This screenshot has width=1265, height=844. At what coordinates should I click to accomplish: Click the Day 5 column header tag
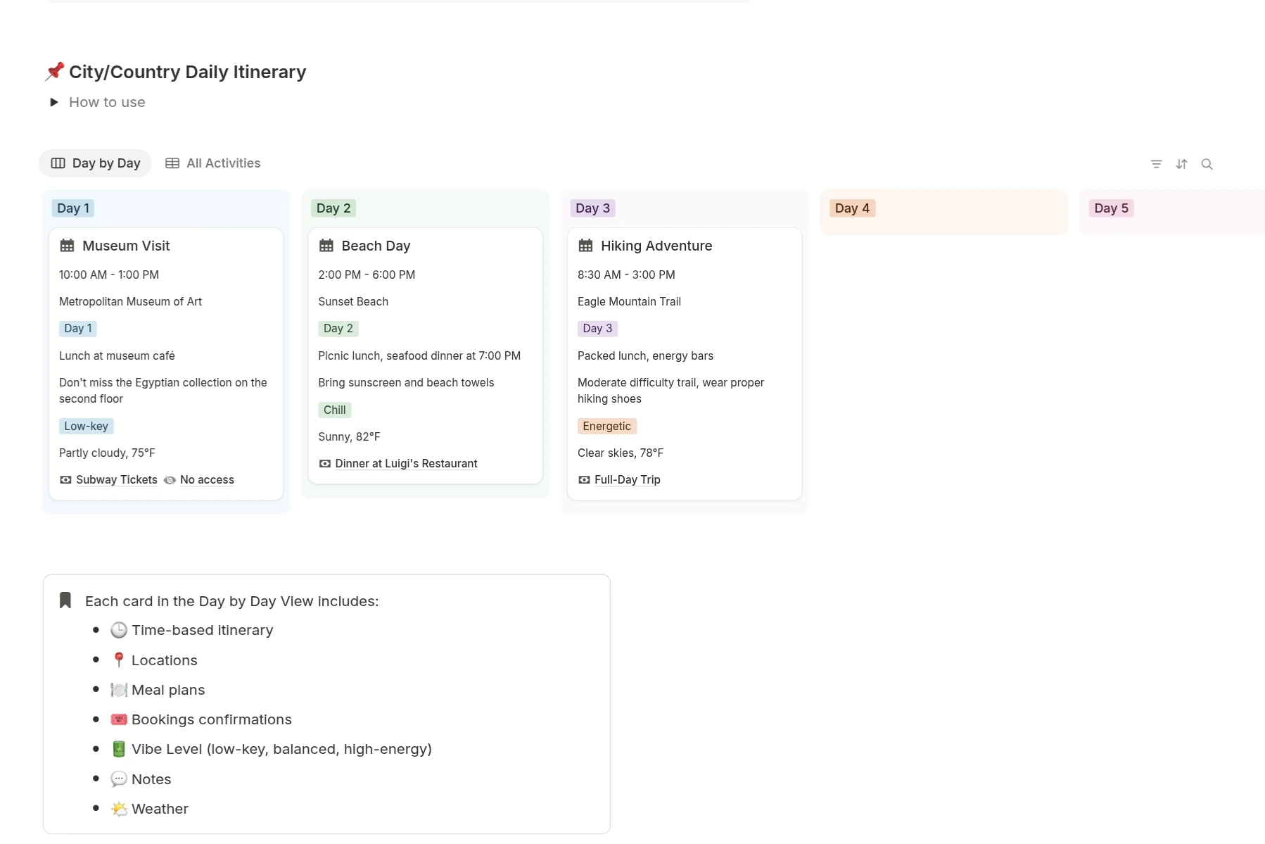click(1110, 208)
